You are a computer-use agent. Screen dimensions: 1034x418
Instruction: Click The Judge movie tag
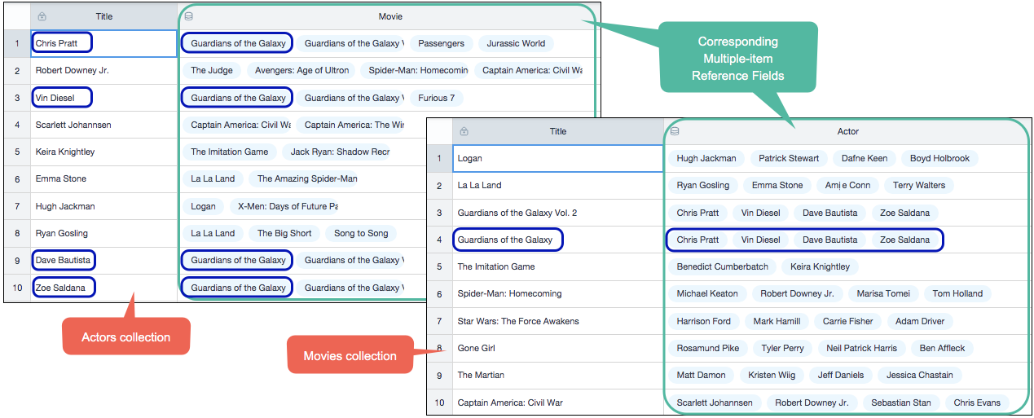click(212, 70)
